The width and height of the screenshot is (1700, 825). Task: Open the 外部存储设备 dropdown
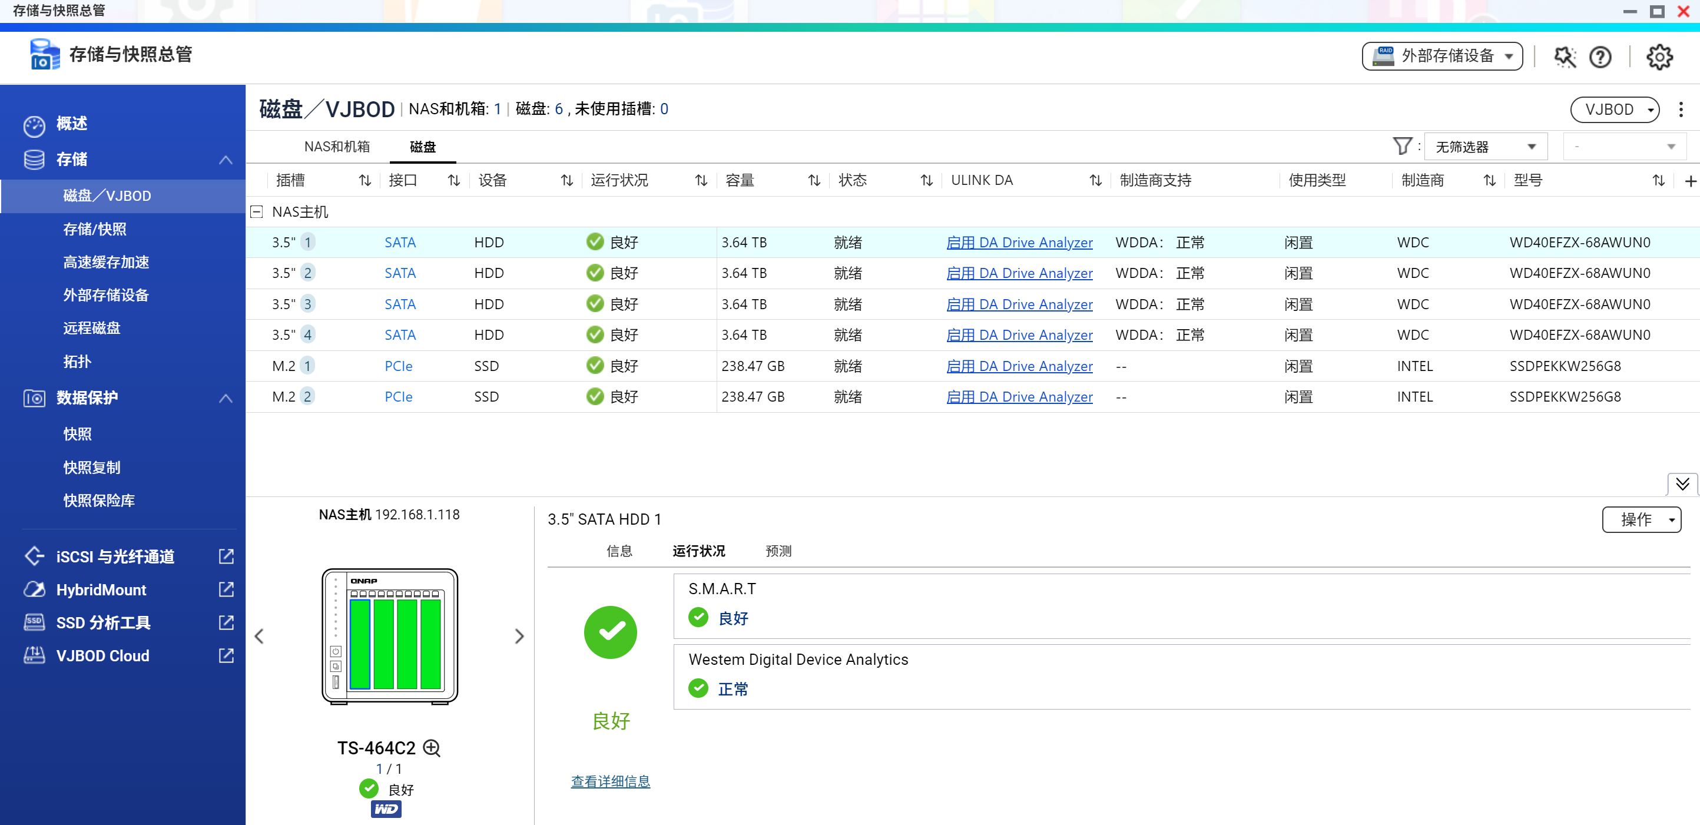tap(1442, 57)
